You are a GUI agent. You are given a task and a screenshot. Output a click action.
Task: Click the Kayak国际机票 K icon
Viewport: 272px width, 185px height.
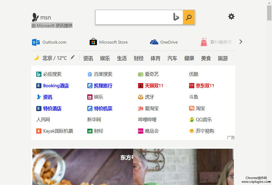[39, 131]
